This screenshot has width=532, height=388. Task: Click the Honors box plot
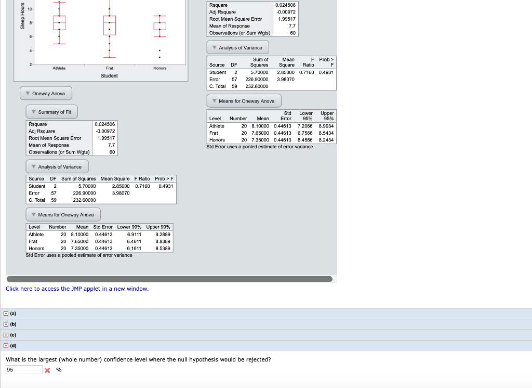[160, 26]
